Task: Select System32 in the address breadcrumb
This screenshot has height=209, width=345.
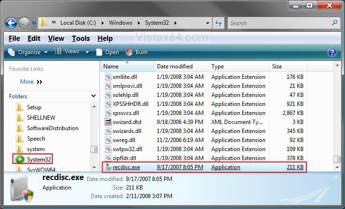Action: point(157,23)
